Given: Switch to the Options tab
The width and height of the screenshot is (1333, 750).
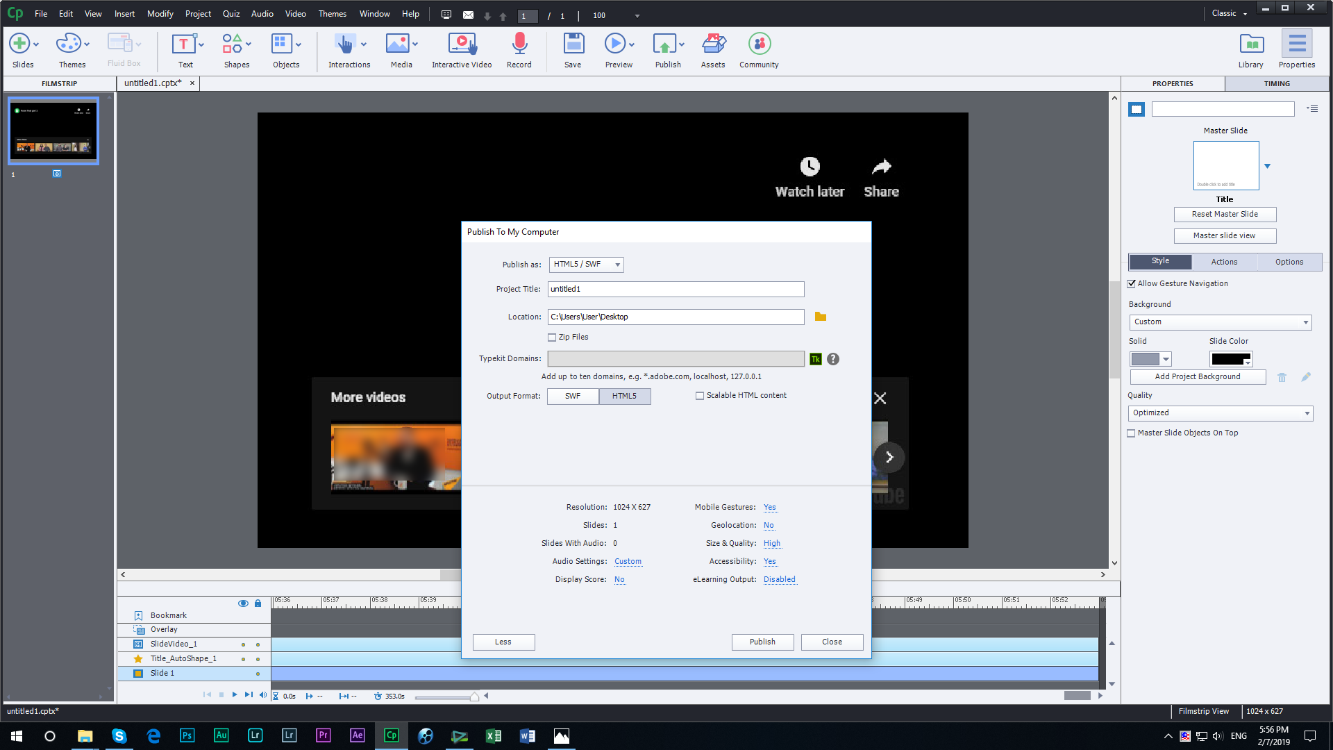Looking at the screenshot, I should click(1289, 262).
